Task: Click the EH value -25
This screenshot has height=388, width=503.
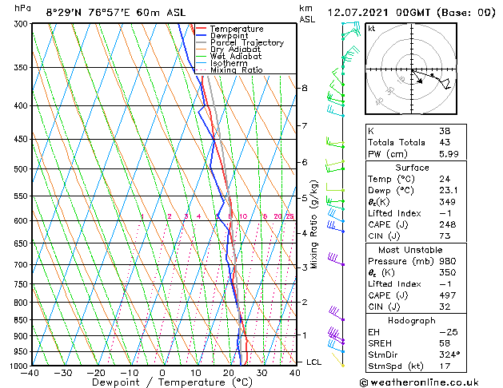Action: click(449, 332)
